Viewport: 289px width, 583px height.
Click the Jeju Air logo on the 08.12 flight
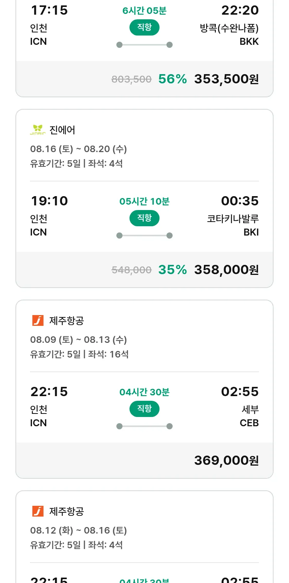pyautogui.click(x=38, y=511)
